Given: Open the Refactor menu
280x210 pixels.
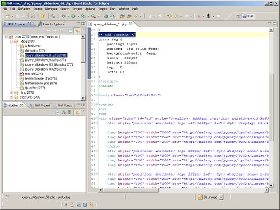Looking at the screenshot, I should pos(24,9).
